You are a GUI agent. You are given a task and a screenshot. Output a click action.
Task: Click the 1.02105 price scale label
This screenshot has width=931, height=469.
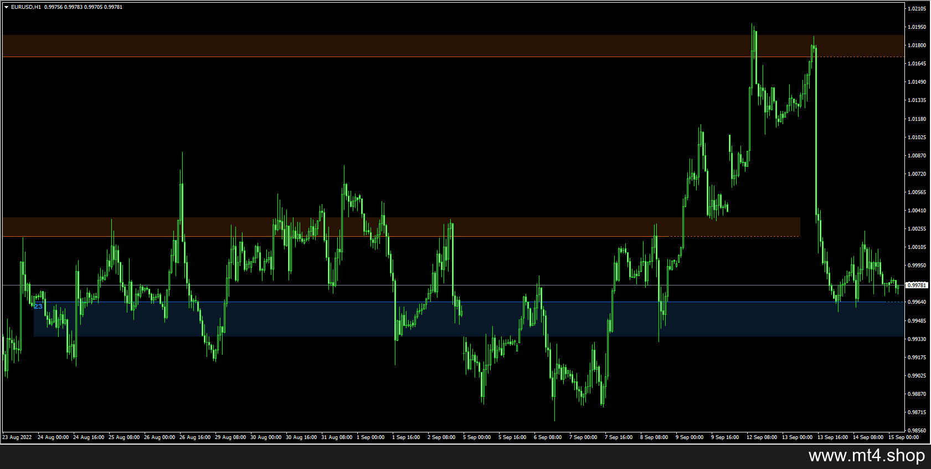pos(917,9)
